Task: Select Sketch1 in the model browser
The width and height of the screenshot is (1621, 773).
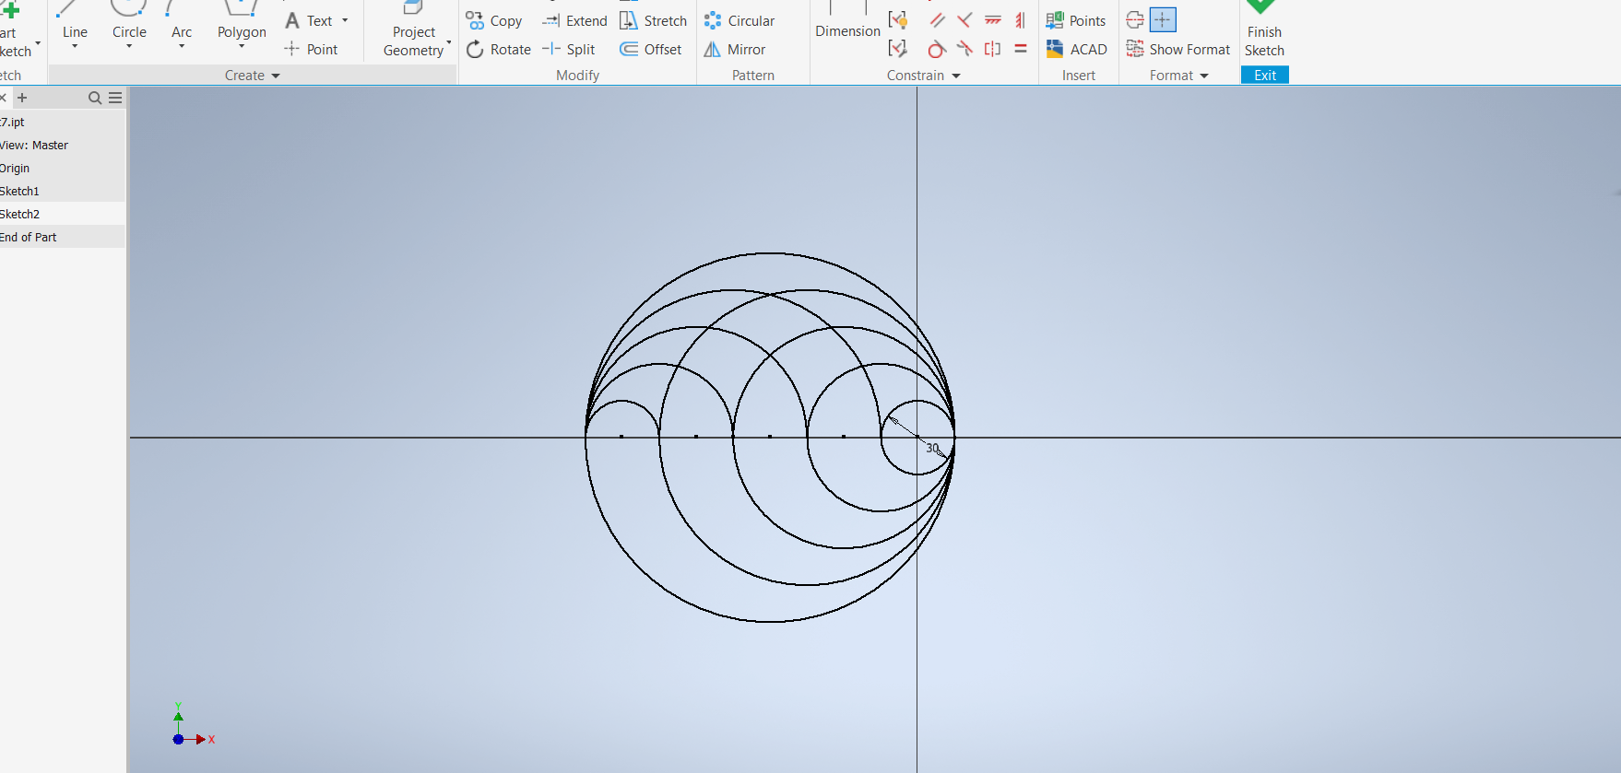Action: click(20, 191)
